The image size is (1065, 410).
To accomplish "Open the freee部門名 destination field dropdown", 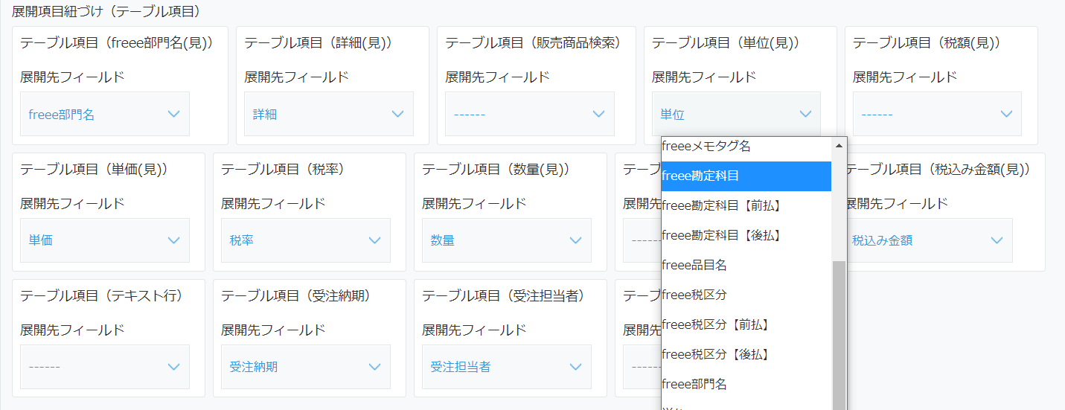I will pyautogui.click(x=105, y=114).
